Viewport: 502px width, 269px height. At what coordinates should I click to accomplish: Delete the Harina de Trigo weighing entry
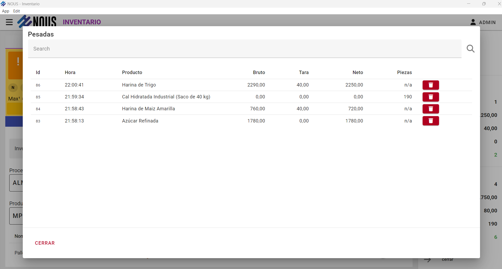pos(431,85)
